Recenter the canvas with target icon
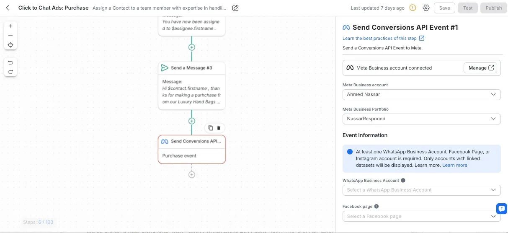The image size is (508, 233). click(x=10, y=45)
